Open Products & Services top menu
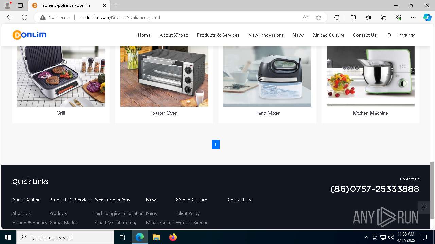Screen dimensions: 435x244 point(218,35)
